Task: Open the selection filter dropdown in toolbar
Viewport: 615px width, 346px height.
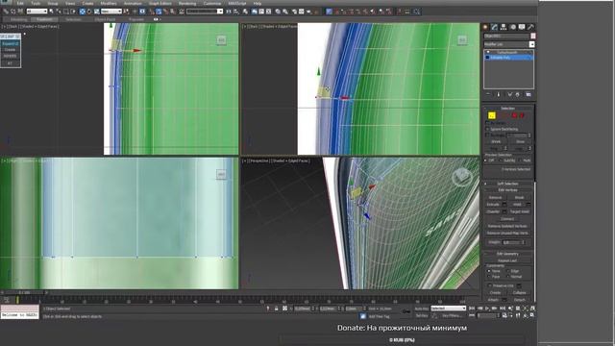Action: (37, 12)
